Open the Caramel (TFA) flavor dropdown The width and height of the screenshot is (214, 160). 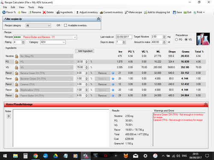[46, 84]
